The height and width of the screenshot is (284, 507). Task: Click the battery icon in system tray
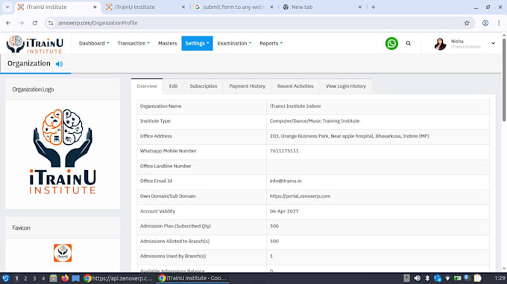457,278
